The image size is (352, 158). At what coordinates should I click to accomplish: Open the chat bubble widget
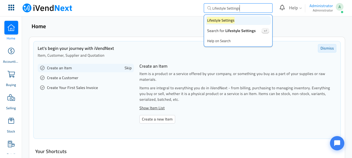pos(337,143)
